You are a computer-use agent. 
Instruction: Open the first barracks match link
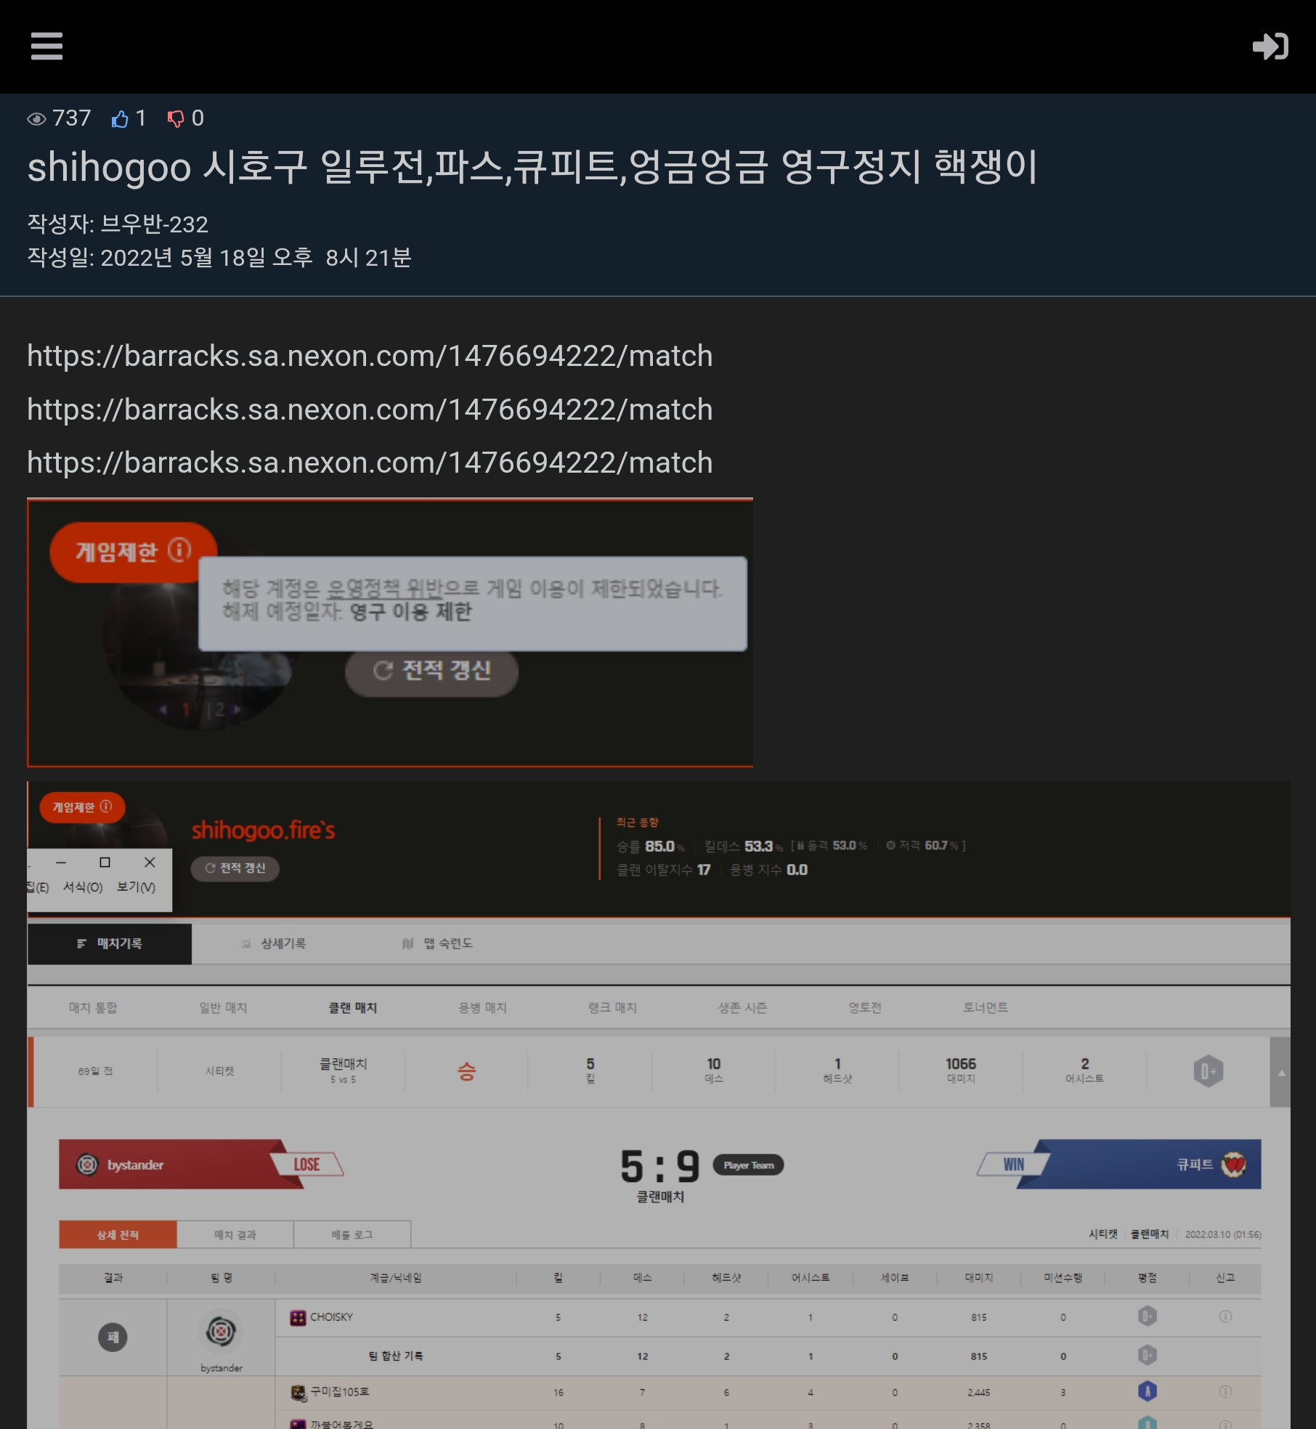coord(370,356)
